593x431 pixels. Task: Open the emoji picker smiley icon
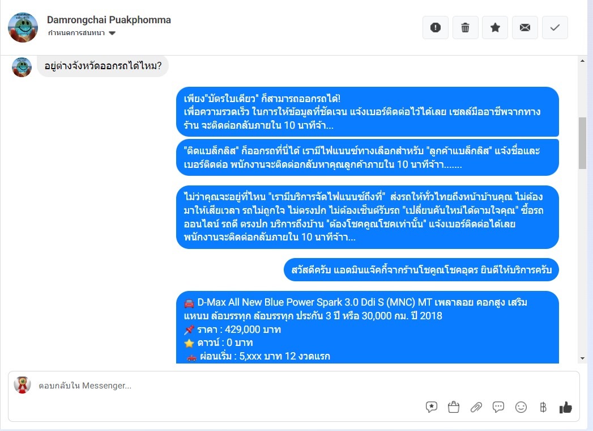click(x=521, y=407)
